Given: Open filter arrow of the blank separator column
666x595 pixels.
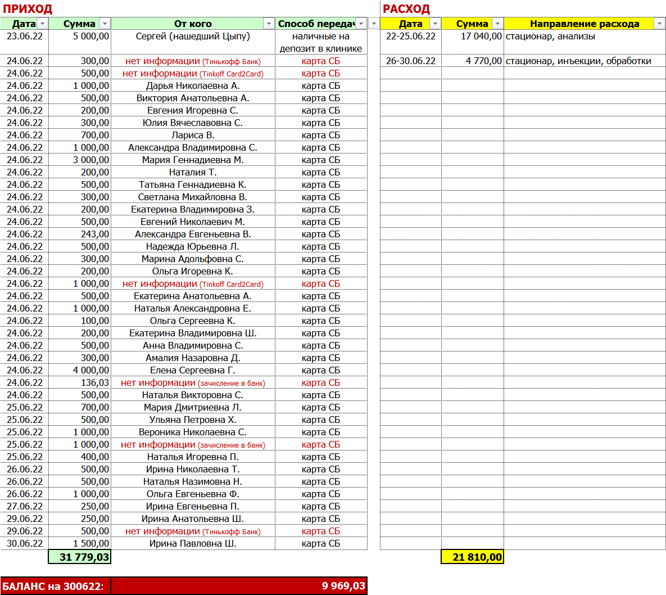Looking at the screenshot, I should pyautogui.click(x=374, y=24).
